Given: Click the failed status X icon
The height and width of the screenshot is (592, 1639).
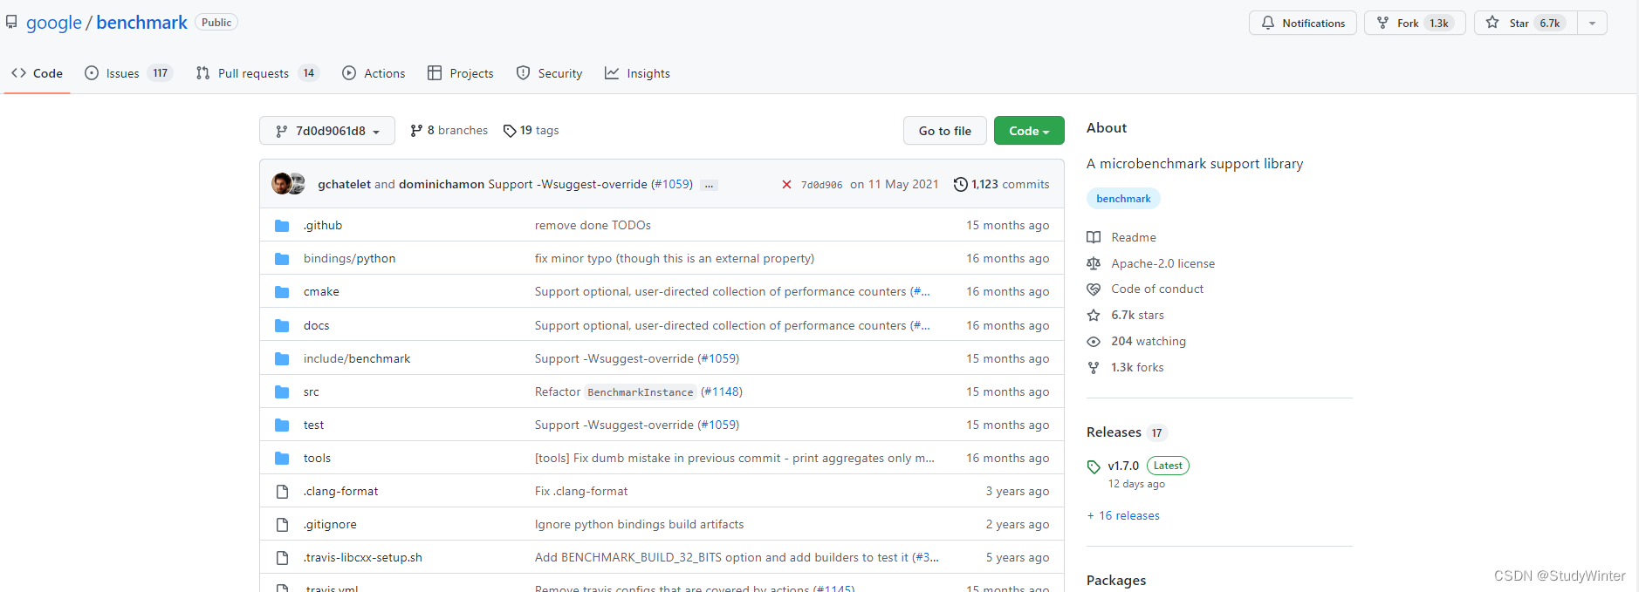Looking at the screenshot, I should pos(786,185).
